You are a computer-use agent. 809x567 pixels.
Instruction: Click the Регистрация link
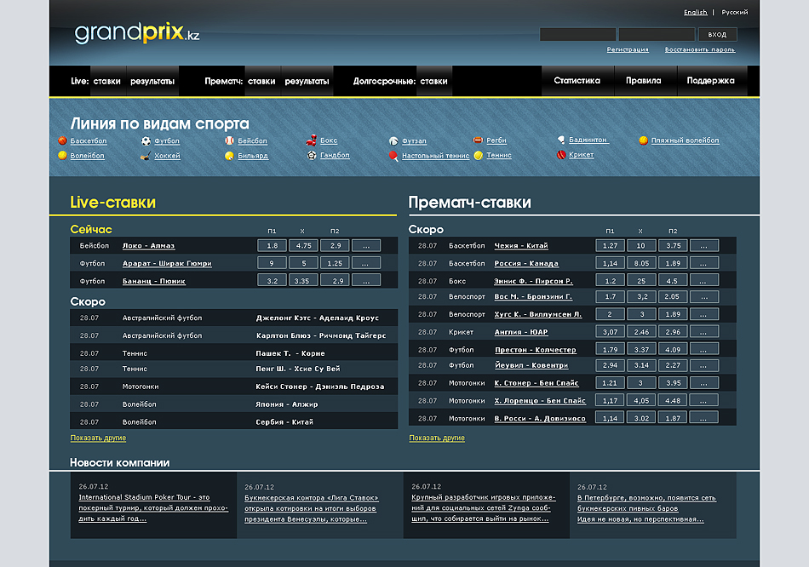[x=628, y=50]
